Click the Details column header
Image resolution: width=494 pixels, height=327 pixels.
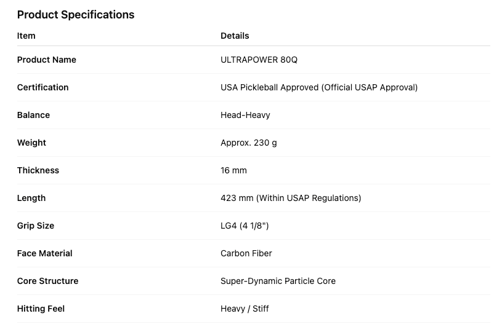(235, 36)
